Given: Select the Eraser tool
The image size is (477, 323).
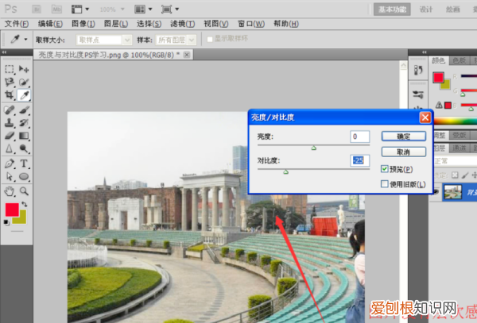Looking at the screenshot, I should click(10, 136).
